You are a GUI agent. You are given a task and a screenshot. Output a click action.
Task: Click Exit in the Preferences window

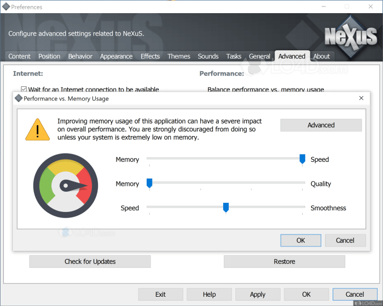pos(160,295)
